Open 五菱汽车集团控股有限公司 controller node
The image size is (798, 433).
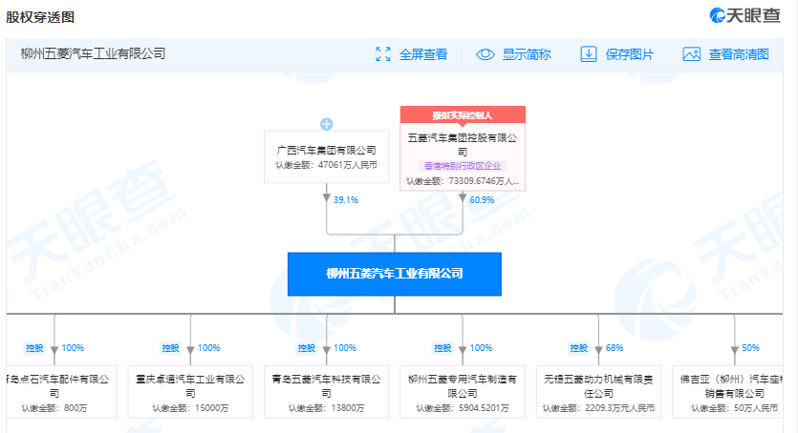pyautogui.click(x=463, y=143)
